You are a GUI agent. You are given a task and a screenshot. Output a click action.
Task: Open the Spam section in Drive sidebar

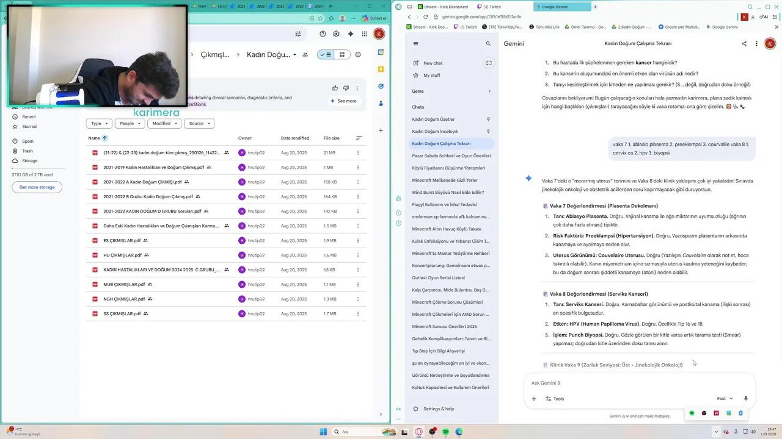(27, 141)
